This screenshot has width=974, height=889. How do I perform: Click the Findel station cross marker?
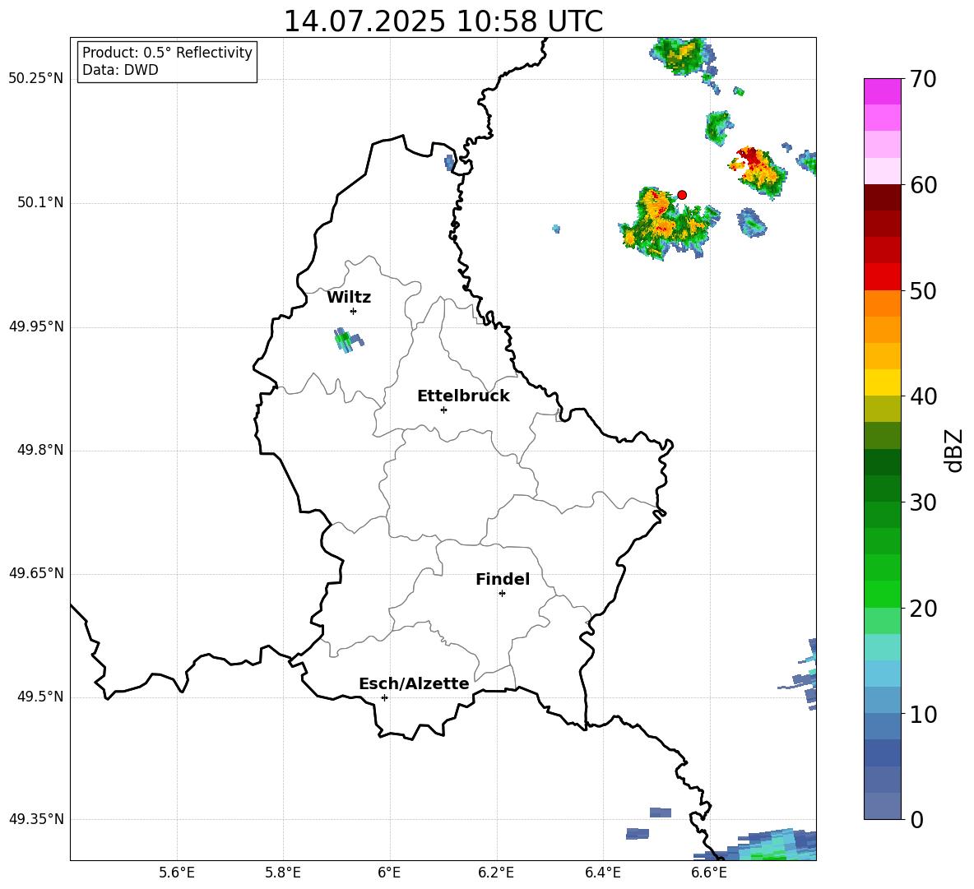point(502,594)
